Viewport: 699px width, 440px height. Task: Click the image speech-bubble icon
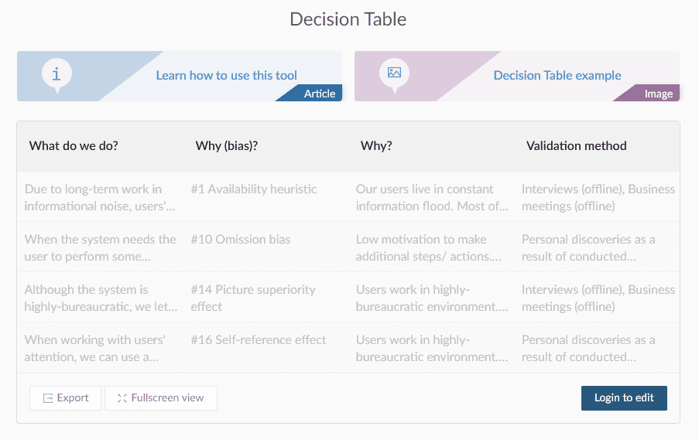pyautogui.click(x=394, y=73)
